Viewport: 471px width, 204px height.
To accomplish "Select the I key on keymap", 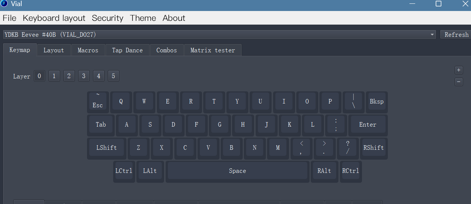I will (x=284, y=102).
